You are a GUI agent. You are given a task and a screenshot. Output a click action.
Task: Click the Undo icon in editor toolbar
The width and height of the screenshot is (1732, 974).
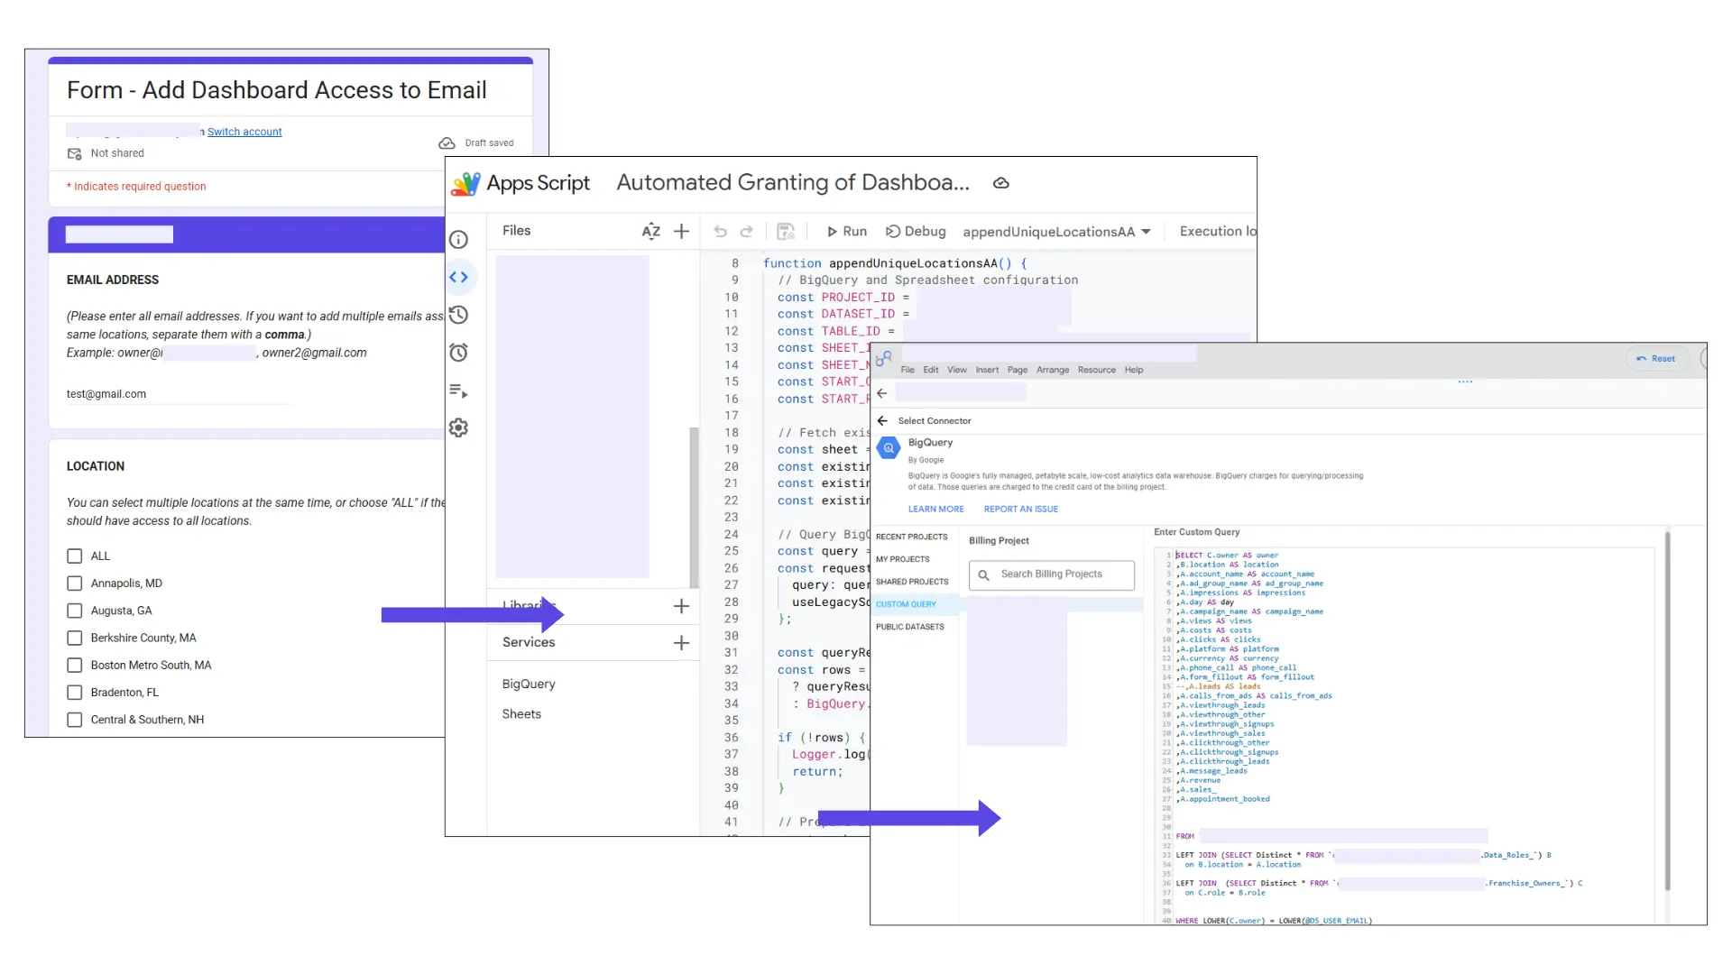click(720, 232)
